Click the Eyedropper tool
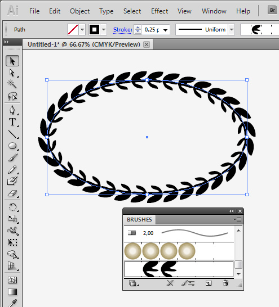Image resolution: width=279 pixels, height=307 pixels. [x=12, y=303]
